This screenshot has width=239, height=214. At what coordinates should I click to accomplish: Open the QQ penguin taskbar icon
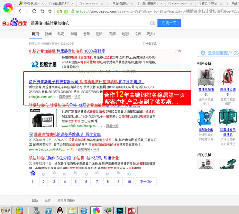60,211
